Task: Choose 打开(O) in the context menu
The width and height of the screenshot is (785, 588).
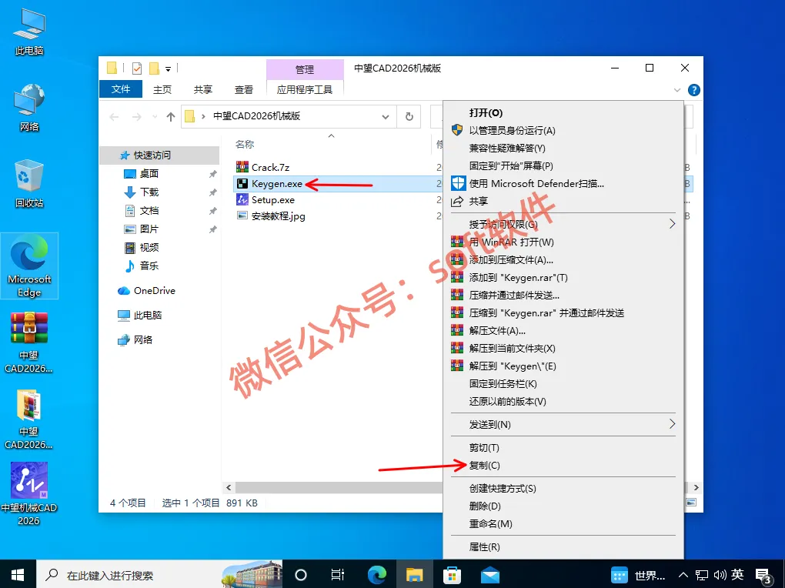Action: pos(563,112)
